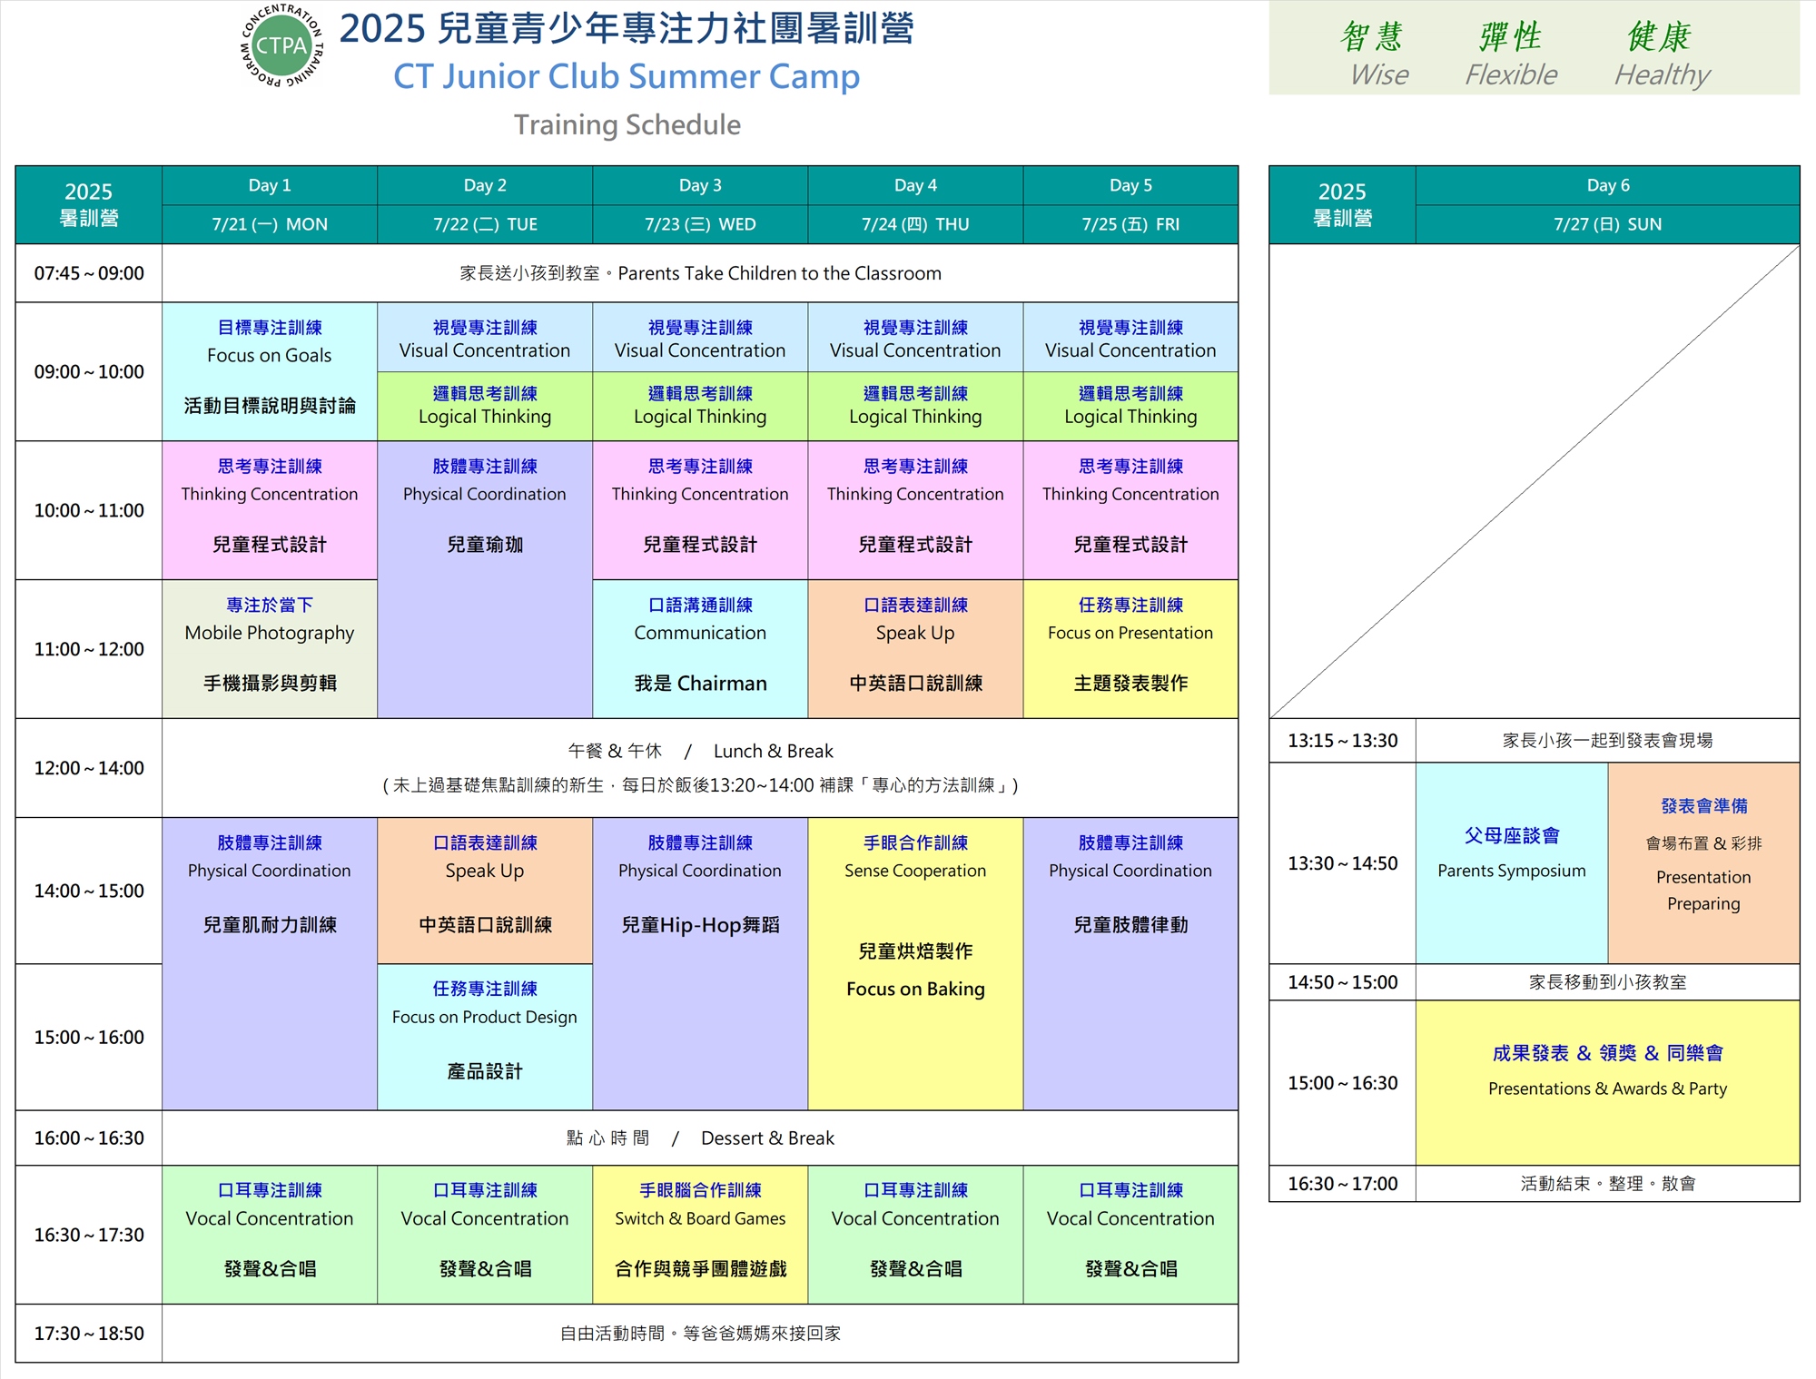Select the 7/24 THU date header
Image resolution: width=1816 pixels, height=1379 pixels.
click(x=915, y=224)
